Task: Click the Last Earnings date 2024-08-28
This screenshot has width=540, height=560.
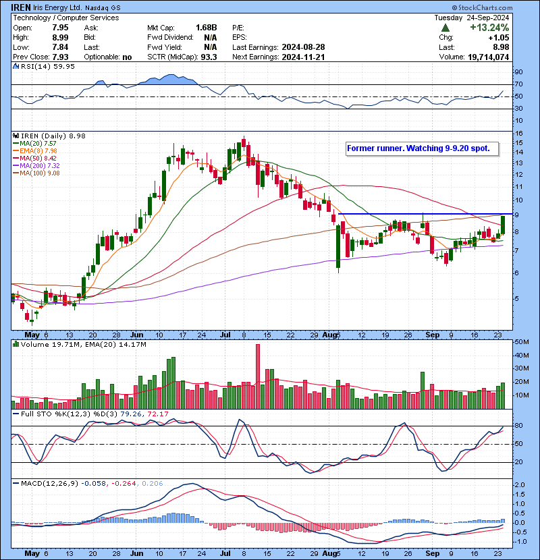Action: [303, 47]
